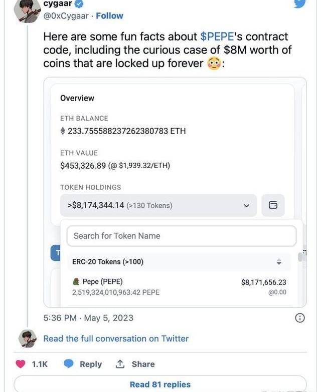321x392 pixels.
Task: Click the tweet info icon
Action: coord(300,318)
